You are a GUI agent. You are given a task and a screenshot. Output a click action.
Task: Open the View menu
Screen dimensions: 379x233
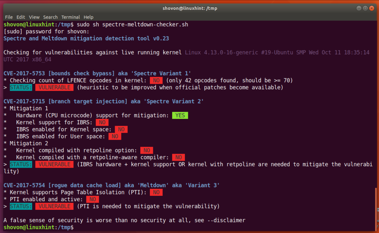pos(34,17)
